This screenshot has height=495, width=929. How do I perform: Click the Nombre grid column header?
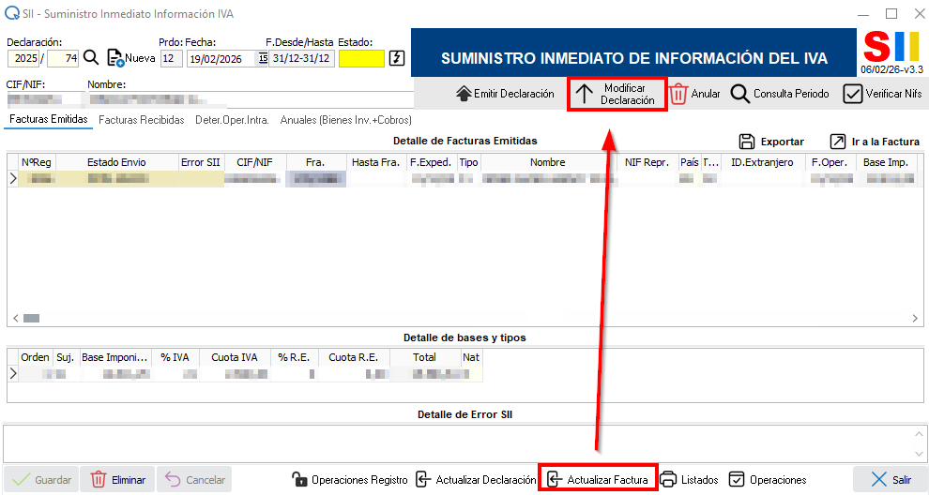(x=548, y=162)
